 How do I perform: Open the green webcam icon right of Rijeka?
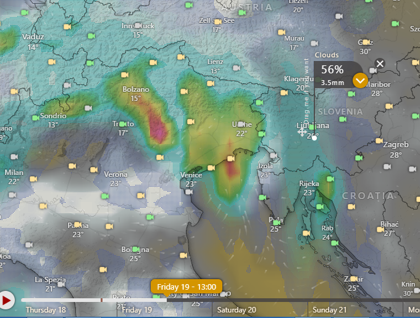(x=330, y=179)
